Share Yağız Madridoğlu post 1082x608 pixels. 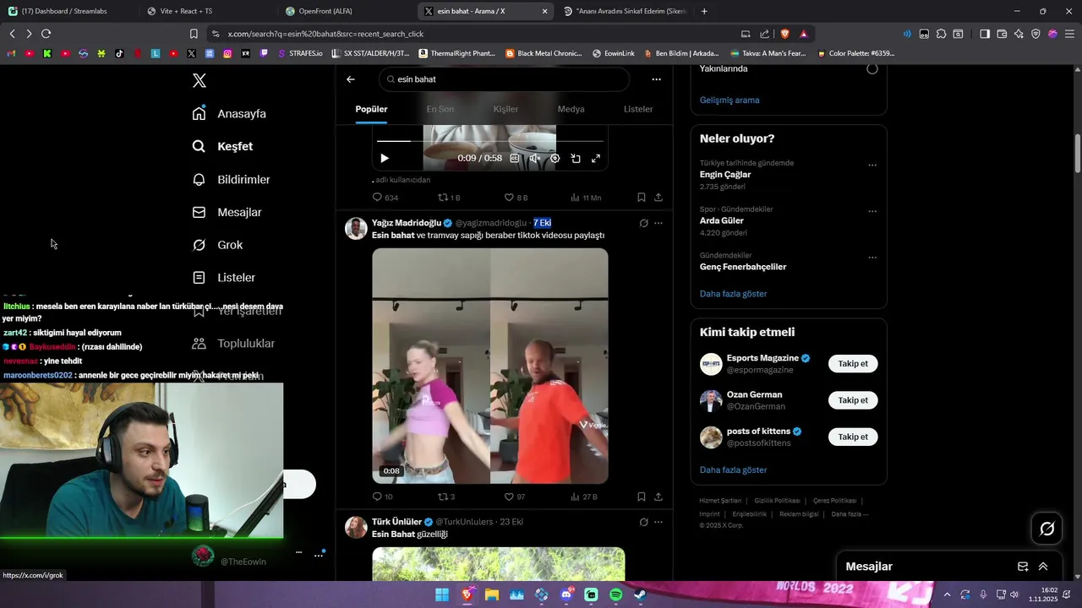[658, 497]
